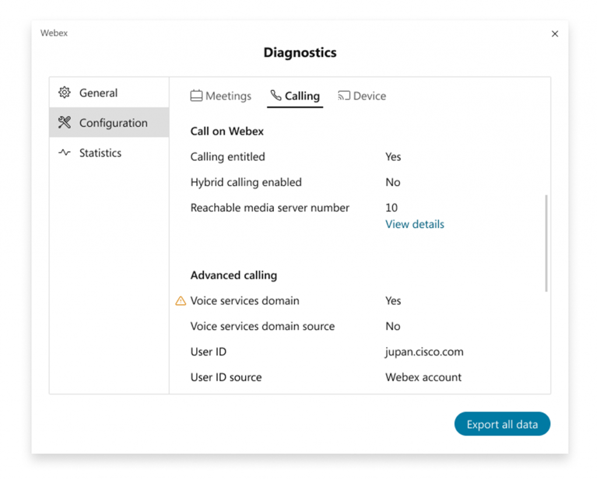The image size is (597, 480).
Task: Open View details for media servers
Action: pyautogui.click(x=415, y=224)
